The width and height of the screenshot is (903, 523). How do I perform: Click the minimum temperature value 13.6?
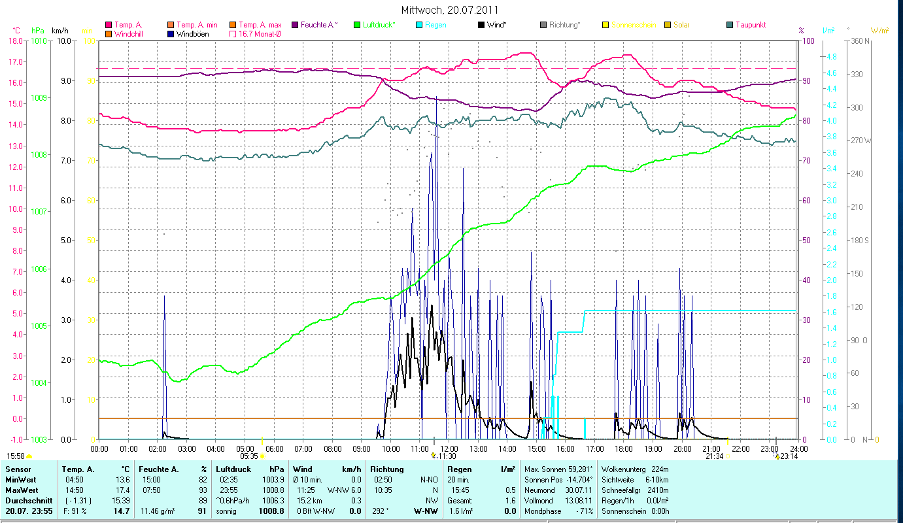(x=122, y=480)
